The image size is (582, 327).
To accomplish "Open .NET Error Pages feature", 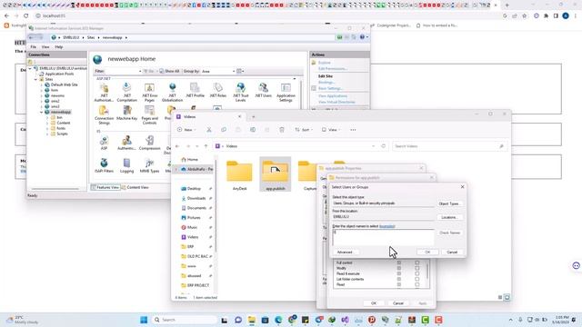I will [149, 92].
